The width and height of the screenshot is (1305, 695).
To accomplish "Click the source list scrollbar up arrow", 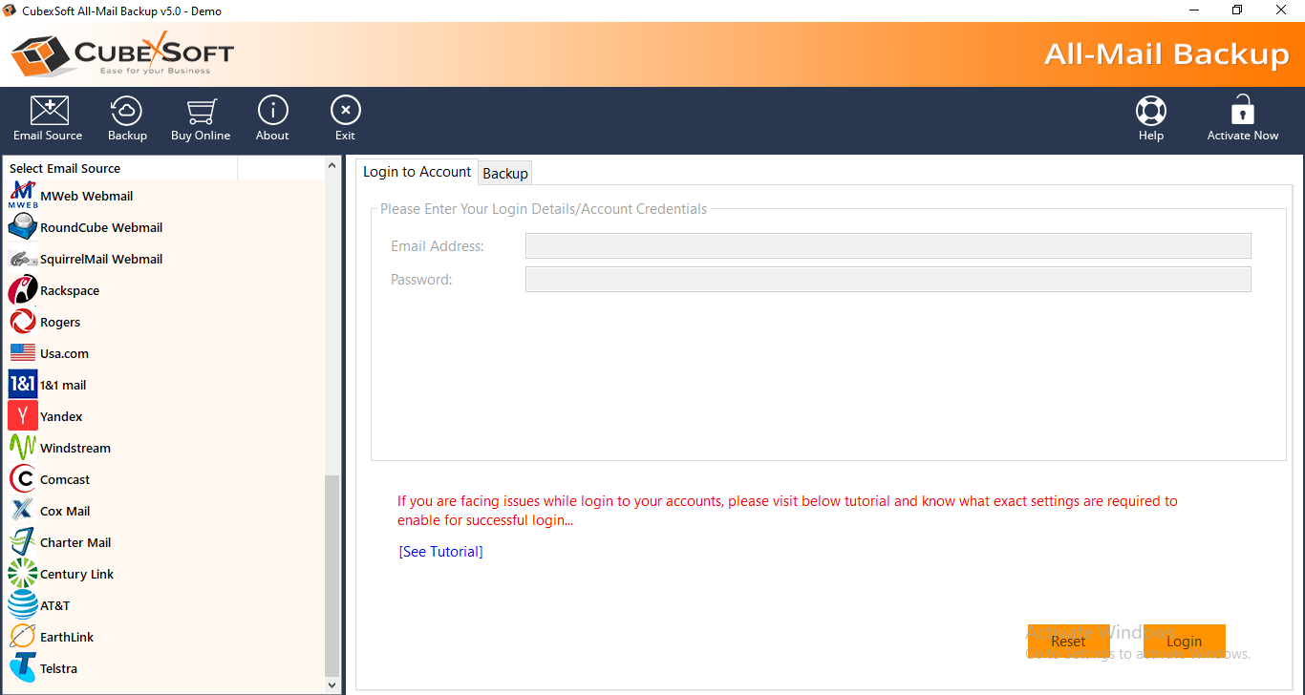I will [x=332, y=165].
